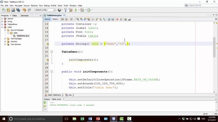Viewport: 218px width, 122px height.
Task: Click the Windows Start button
Action: pos(4,119)
